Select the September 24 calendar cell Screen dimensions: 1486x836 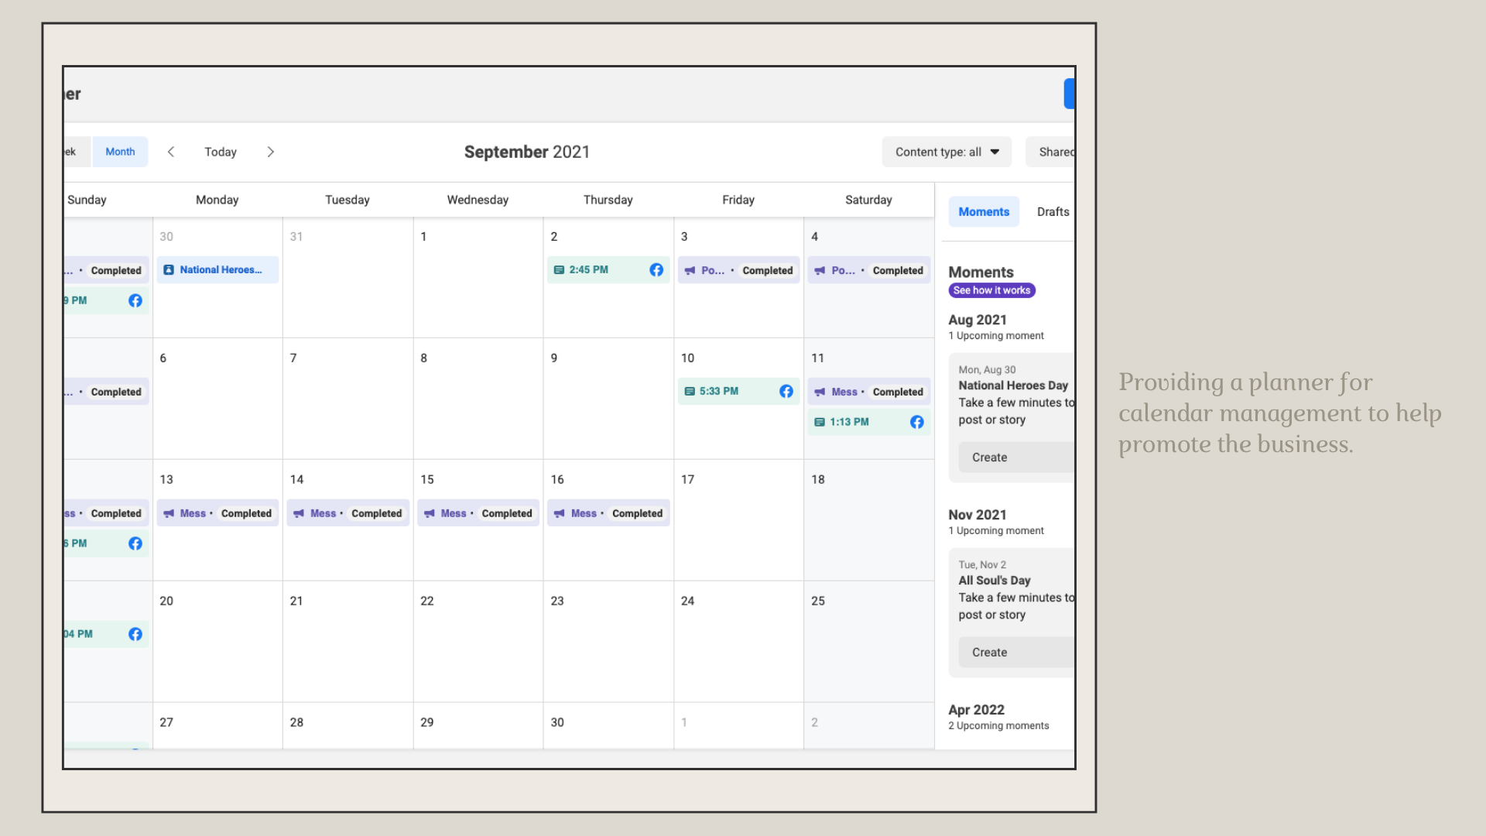738,642
